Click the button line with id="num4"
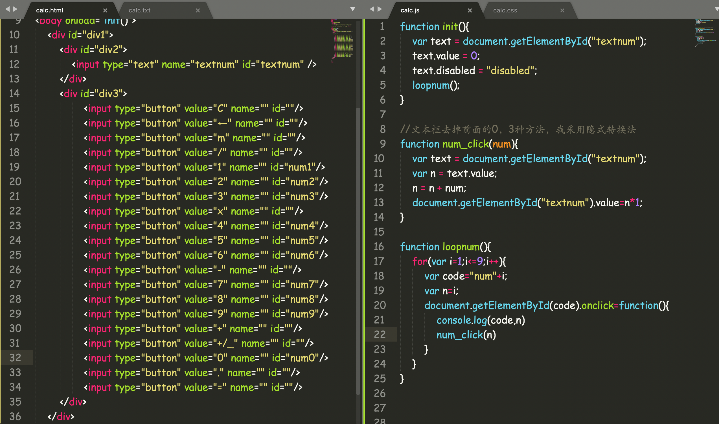This screenshot has height=424, width=719. [x=206, y=226]
